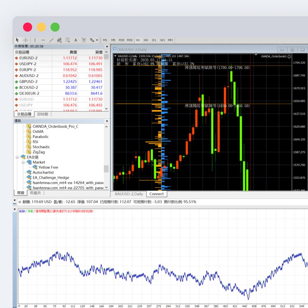Open the arrows objects dropdown
Image resolution: width=308 pixels, height=308 pixels.
(x=94, y=40)
